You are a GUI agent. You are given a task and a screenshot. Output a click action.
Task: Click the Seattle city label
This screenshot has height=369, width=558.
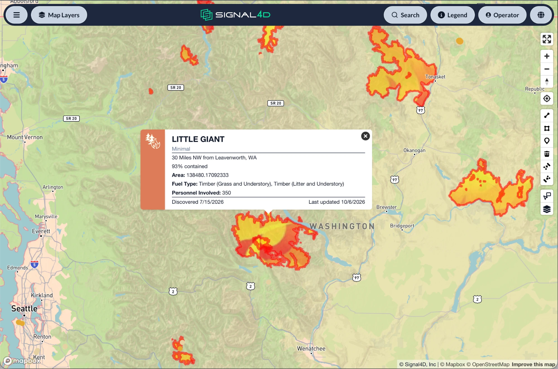pyautogui.click(x=24, y=308)
